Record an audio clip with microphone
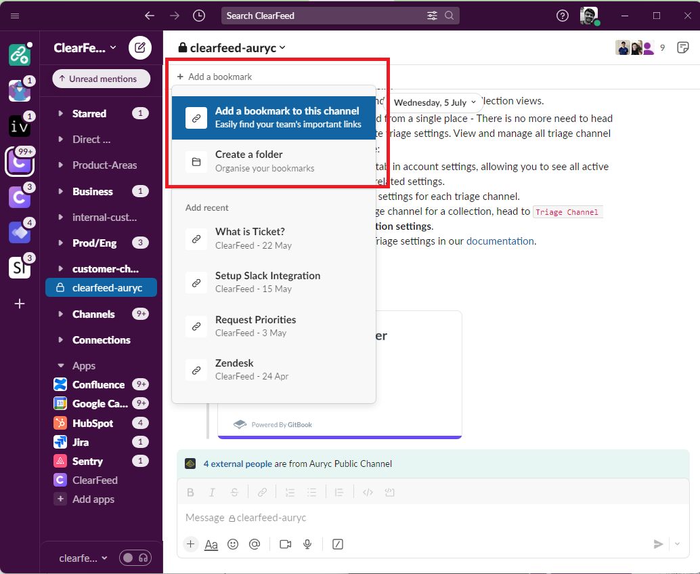The image size is (700, 574). coord(307,544)
